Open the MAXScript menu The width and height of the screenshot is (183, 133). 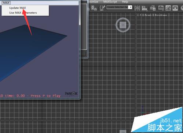(x=110, y=2)
